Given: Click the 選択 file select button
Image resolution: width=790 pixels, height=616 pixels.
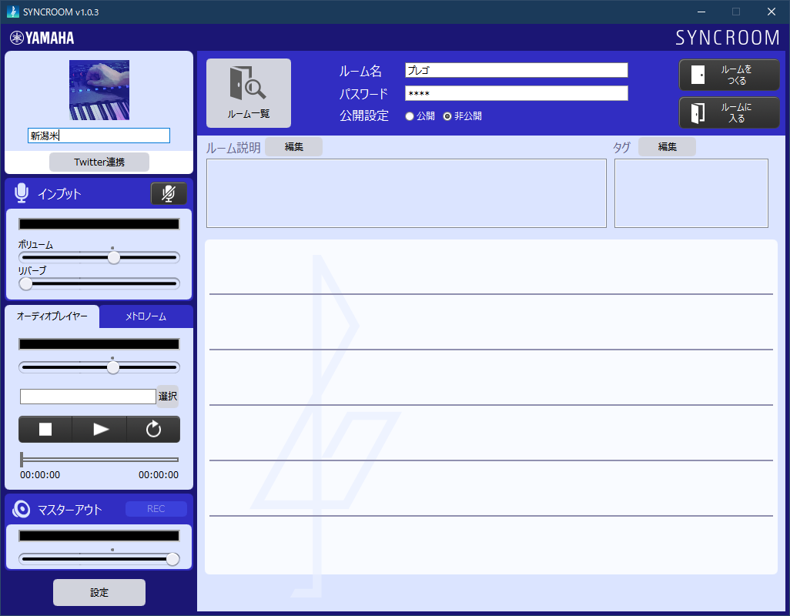Looking at the screenshot, I should click(x=167, y=397).
